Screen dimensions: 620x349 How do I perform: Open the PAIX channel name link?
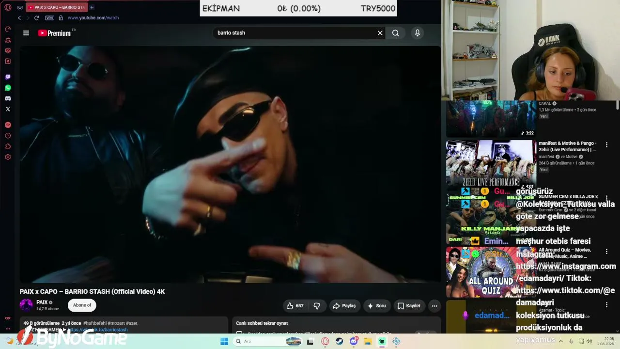pos(42,302)
